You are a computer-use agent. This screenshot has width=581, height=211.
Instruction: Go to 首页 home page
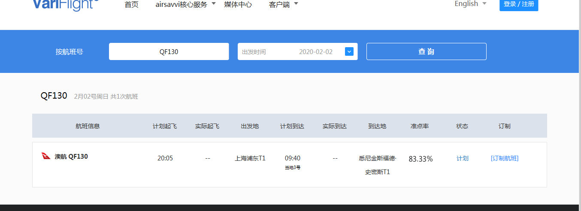[131, 5]
